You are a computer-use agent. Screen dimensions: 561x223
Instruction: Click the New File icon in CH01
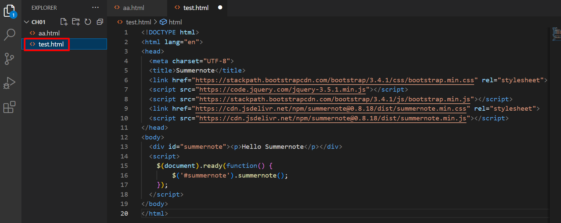coord(64,22)
